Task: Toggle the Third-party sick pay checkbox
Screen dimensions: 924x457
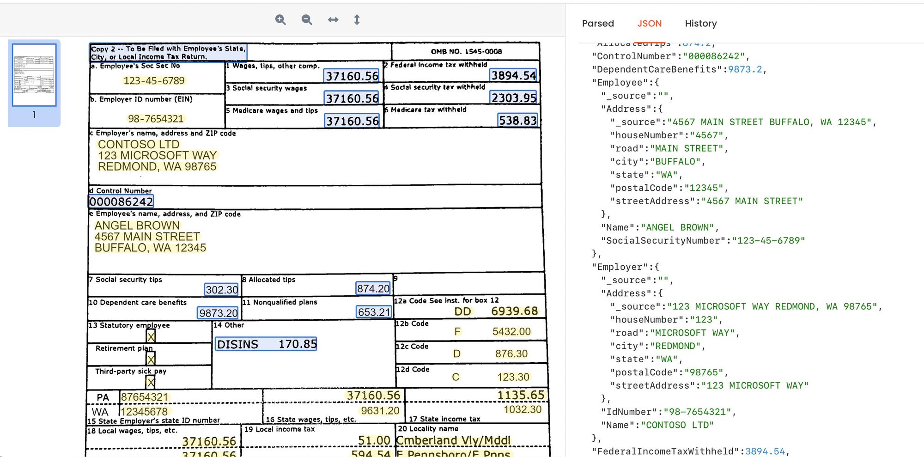Action: (x=151, y=382)
